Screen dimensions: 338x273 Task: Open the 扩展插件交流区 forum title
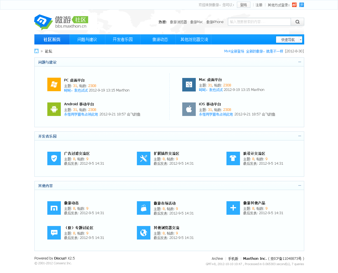tap(166, 154)
